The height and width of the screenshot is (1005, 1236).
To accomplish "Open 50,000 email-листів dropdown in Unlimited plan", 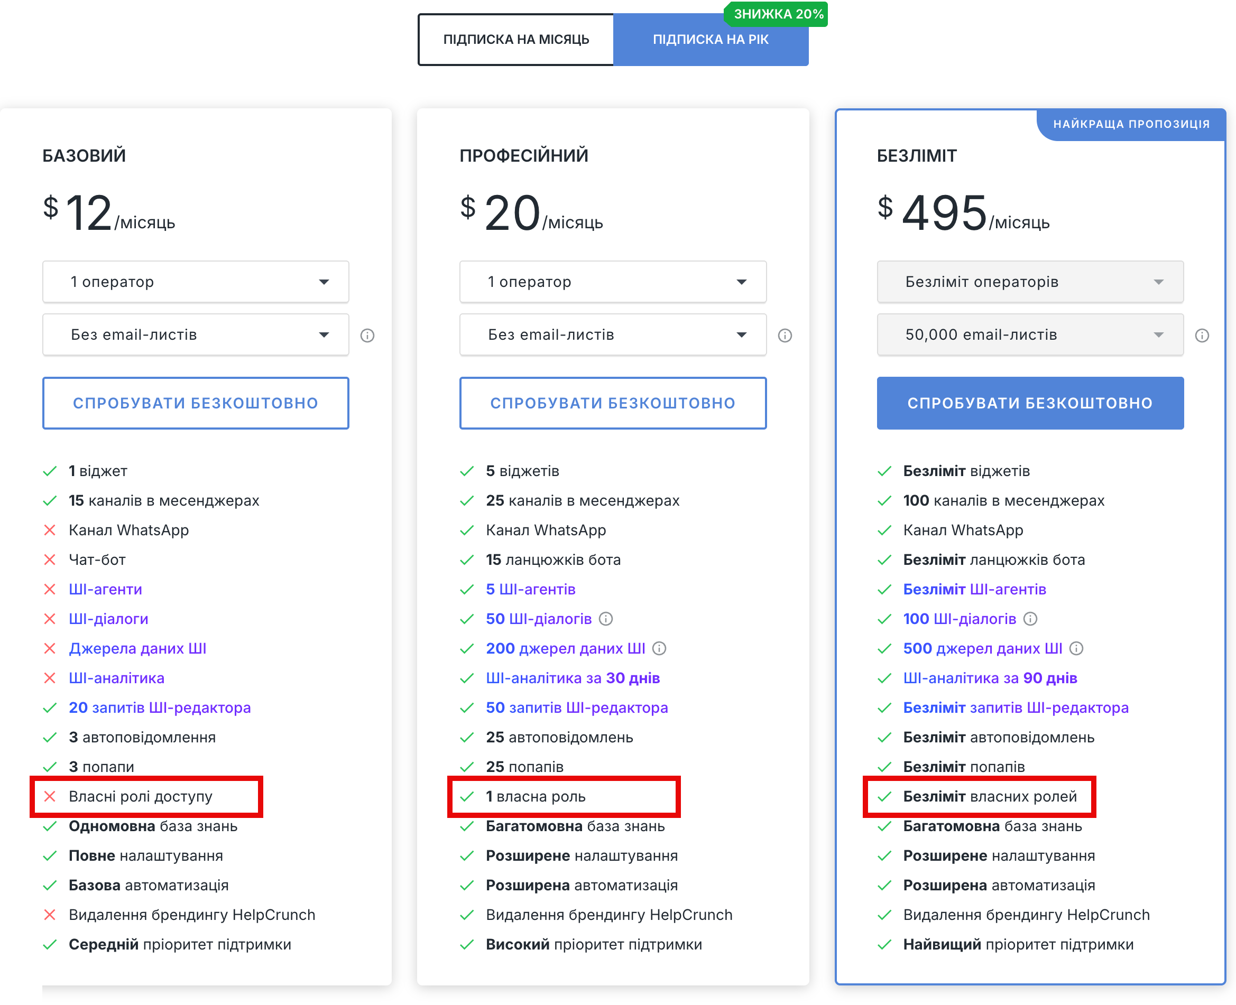I will (x=1030, y=334).
